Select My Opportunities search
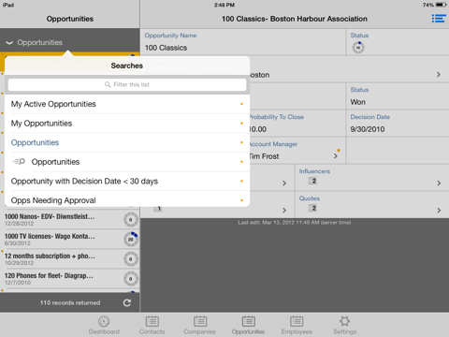Image resolution: width=449 pixels, height=337 pixels. click(x=127, y=124)
